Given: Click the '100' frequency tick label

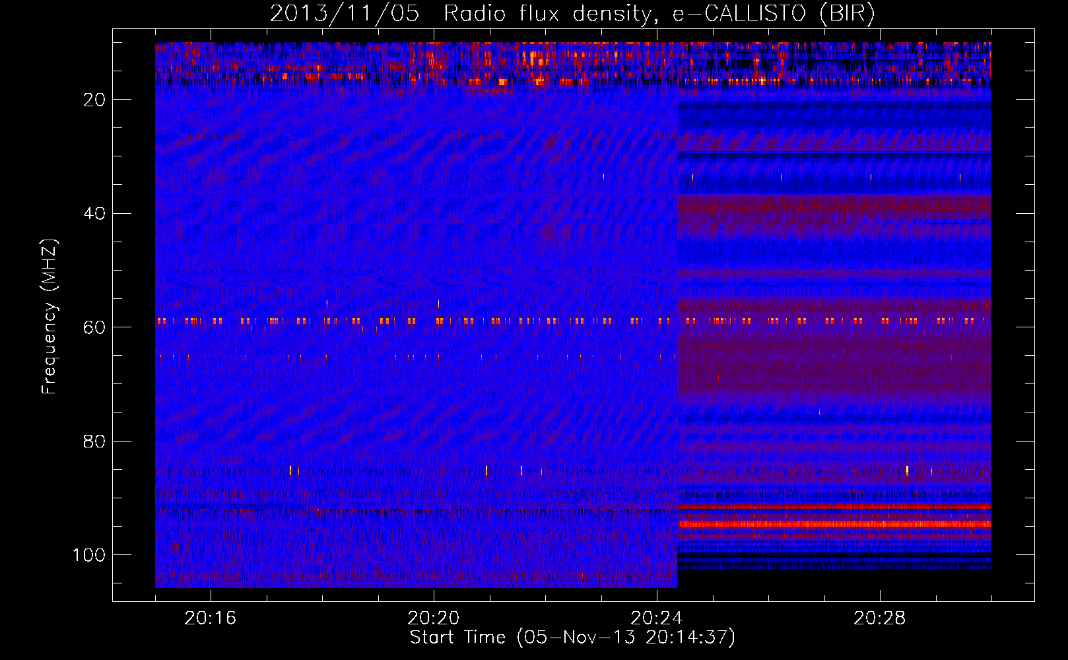Looking at the screenshot, I should pyautogui.click(x=89, y=555).
